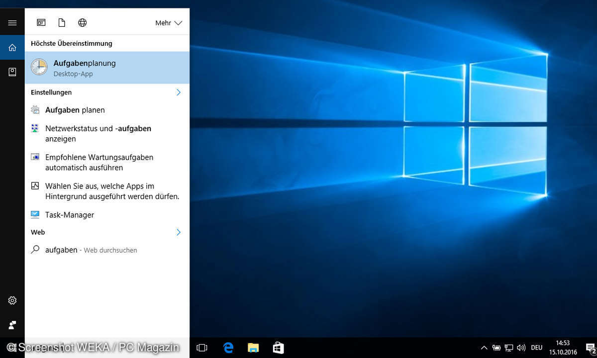
Task: Open network status icon in the tray
Action: pyautogui.click(x=509, y=348)
